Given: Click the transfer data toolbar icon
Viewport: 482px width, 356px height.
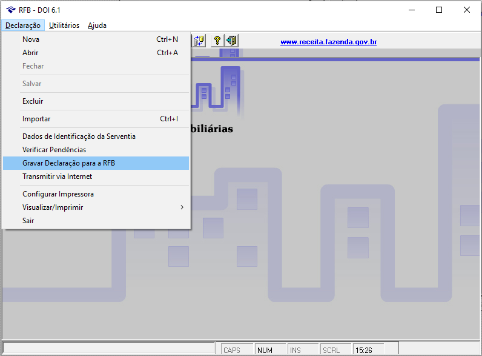Looking at the screenshot, I should tap(199, 41).
